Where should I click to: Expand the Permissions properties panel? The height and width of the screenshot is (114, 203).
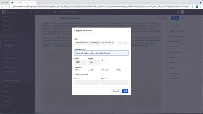click(185, 79)
